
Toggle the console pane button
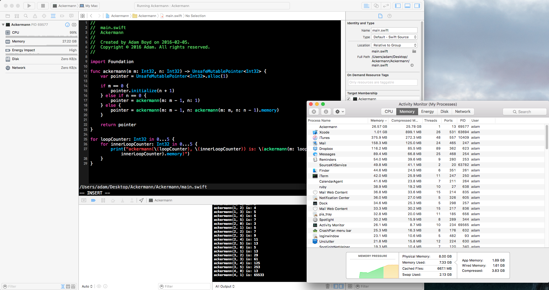(x=341, y=286)
